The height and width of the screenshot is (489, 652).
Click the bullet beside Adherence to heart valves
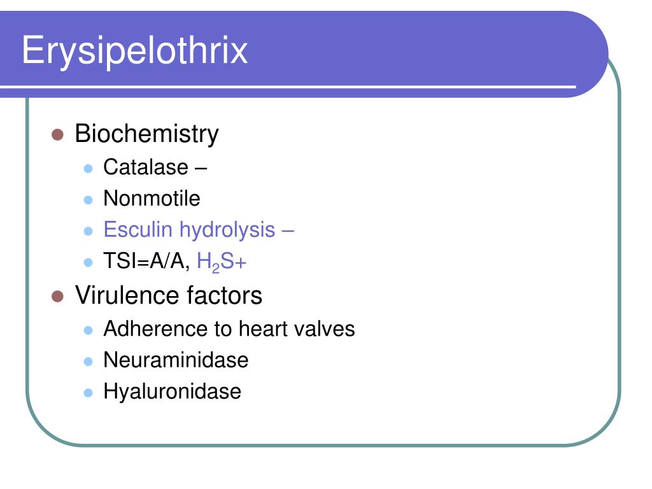point(88,330)
